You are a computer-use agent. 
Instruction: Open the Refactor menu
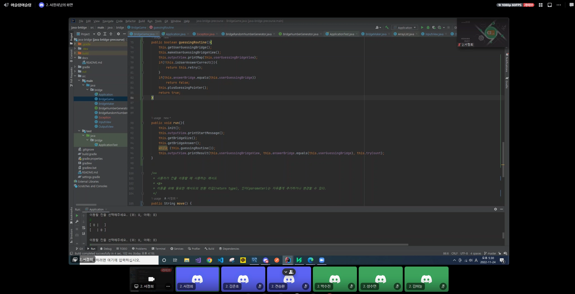point(130,21)
